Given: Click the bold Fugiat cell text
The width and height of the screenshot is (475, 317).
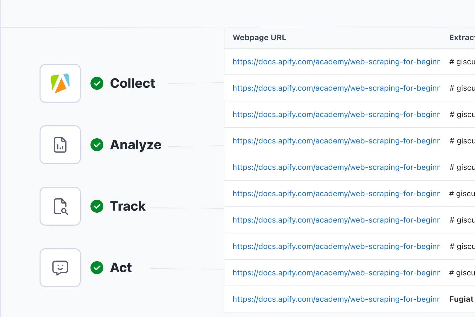Looking at the screenshot, I should pyautogui.click(x=461, y=299).
